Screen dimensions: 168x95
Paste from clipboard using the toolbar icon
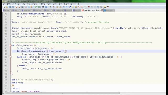coord(32,7)
